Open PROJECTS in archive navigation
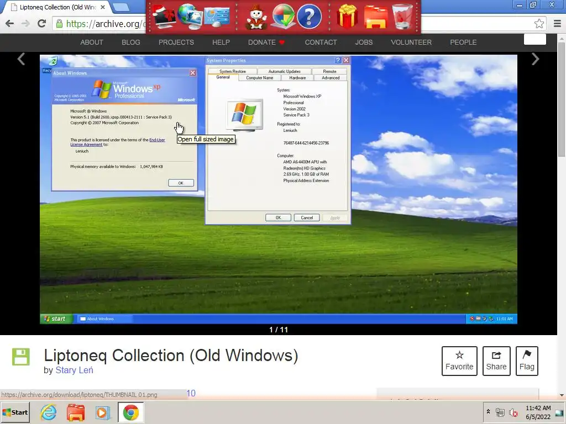 click(x=176, y=42)
